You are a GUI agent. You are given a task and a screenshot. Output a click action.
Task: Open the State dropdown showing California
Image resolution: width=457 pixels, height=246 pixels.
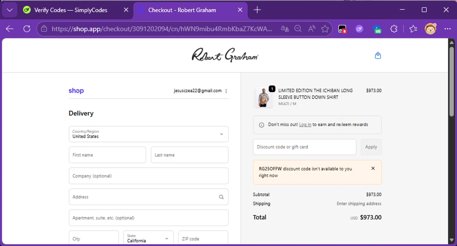tap(148, 238)
